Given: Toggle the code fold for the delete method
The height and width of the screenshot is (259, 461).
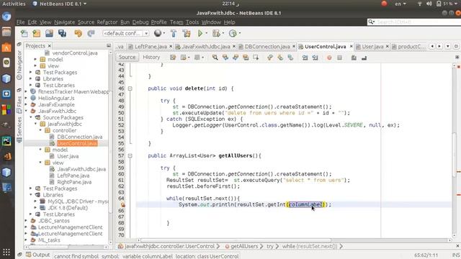Looking at the screenshot, I should pos(130,88).
